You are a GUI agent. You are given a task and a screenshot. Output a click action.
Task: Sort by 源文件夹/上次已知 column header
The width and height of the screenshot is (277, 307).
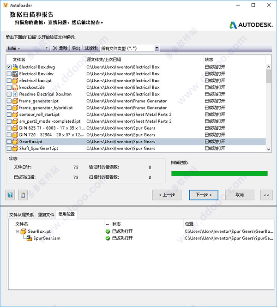coord(104,60)
